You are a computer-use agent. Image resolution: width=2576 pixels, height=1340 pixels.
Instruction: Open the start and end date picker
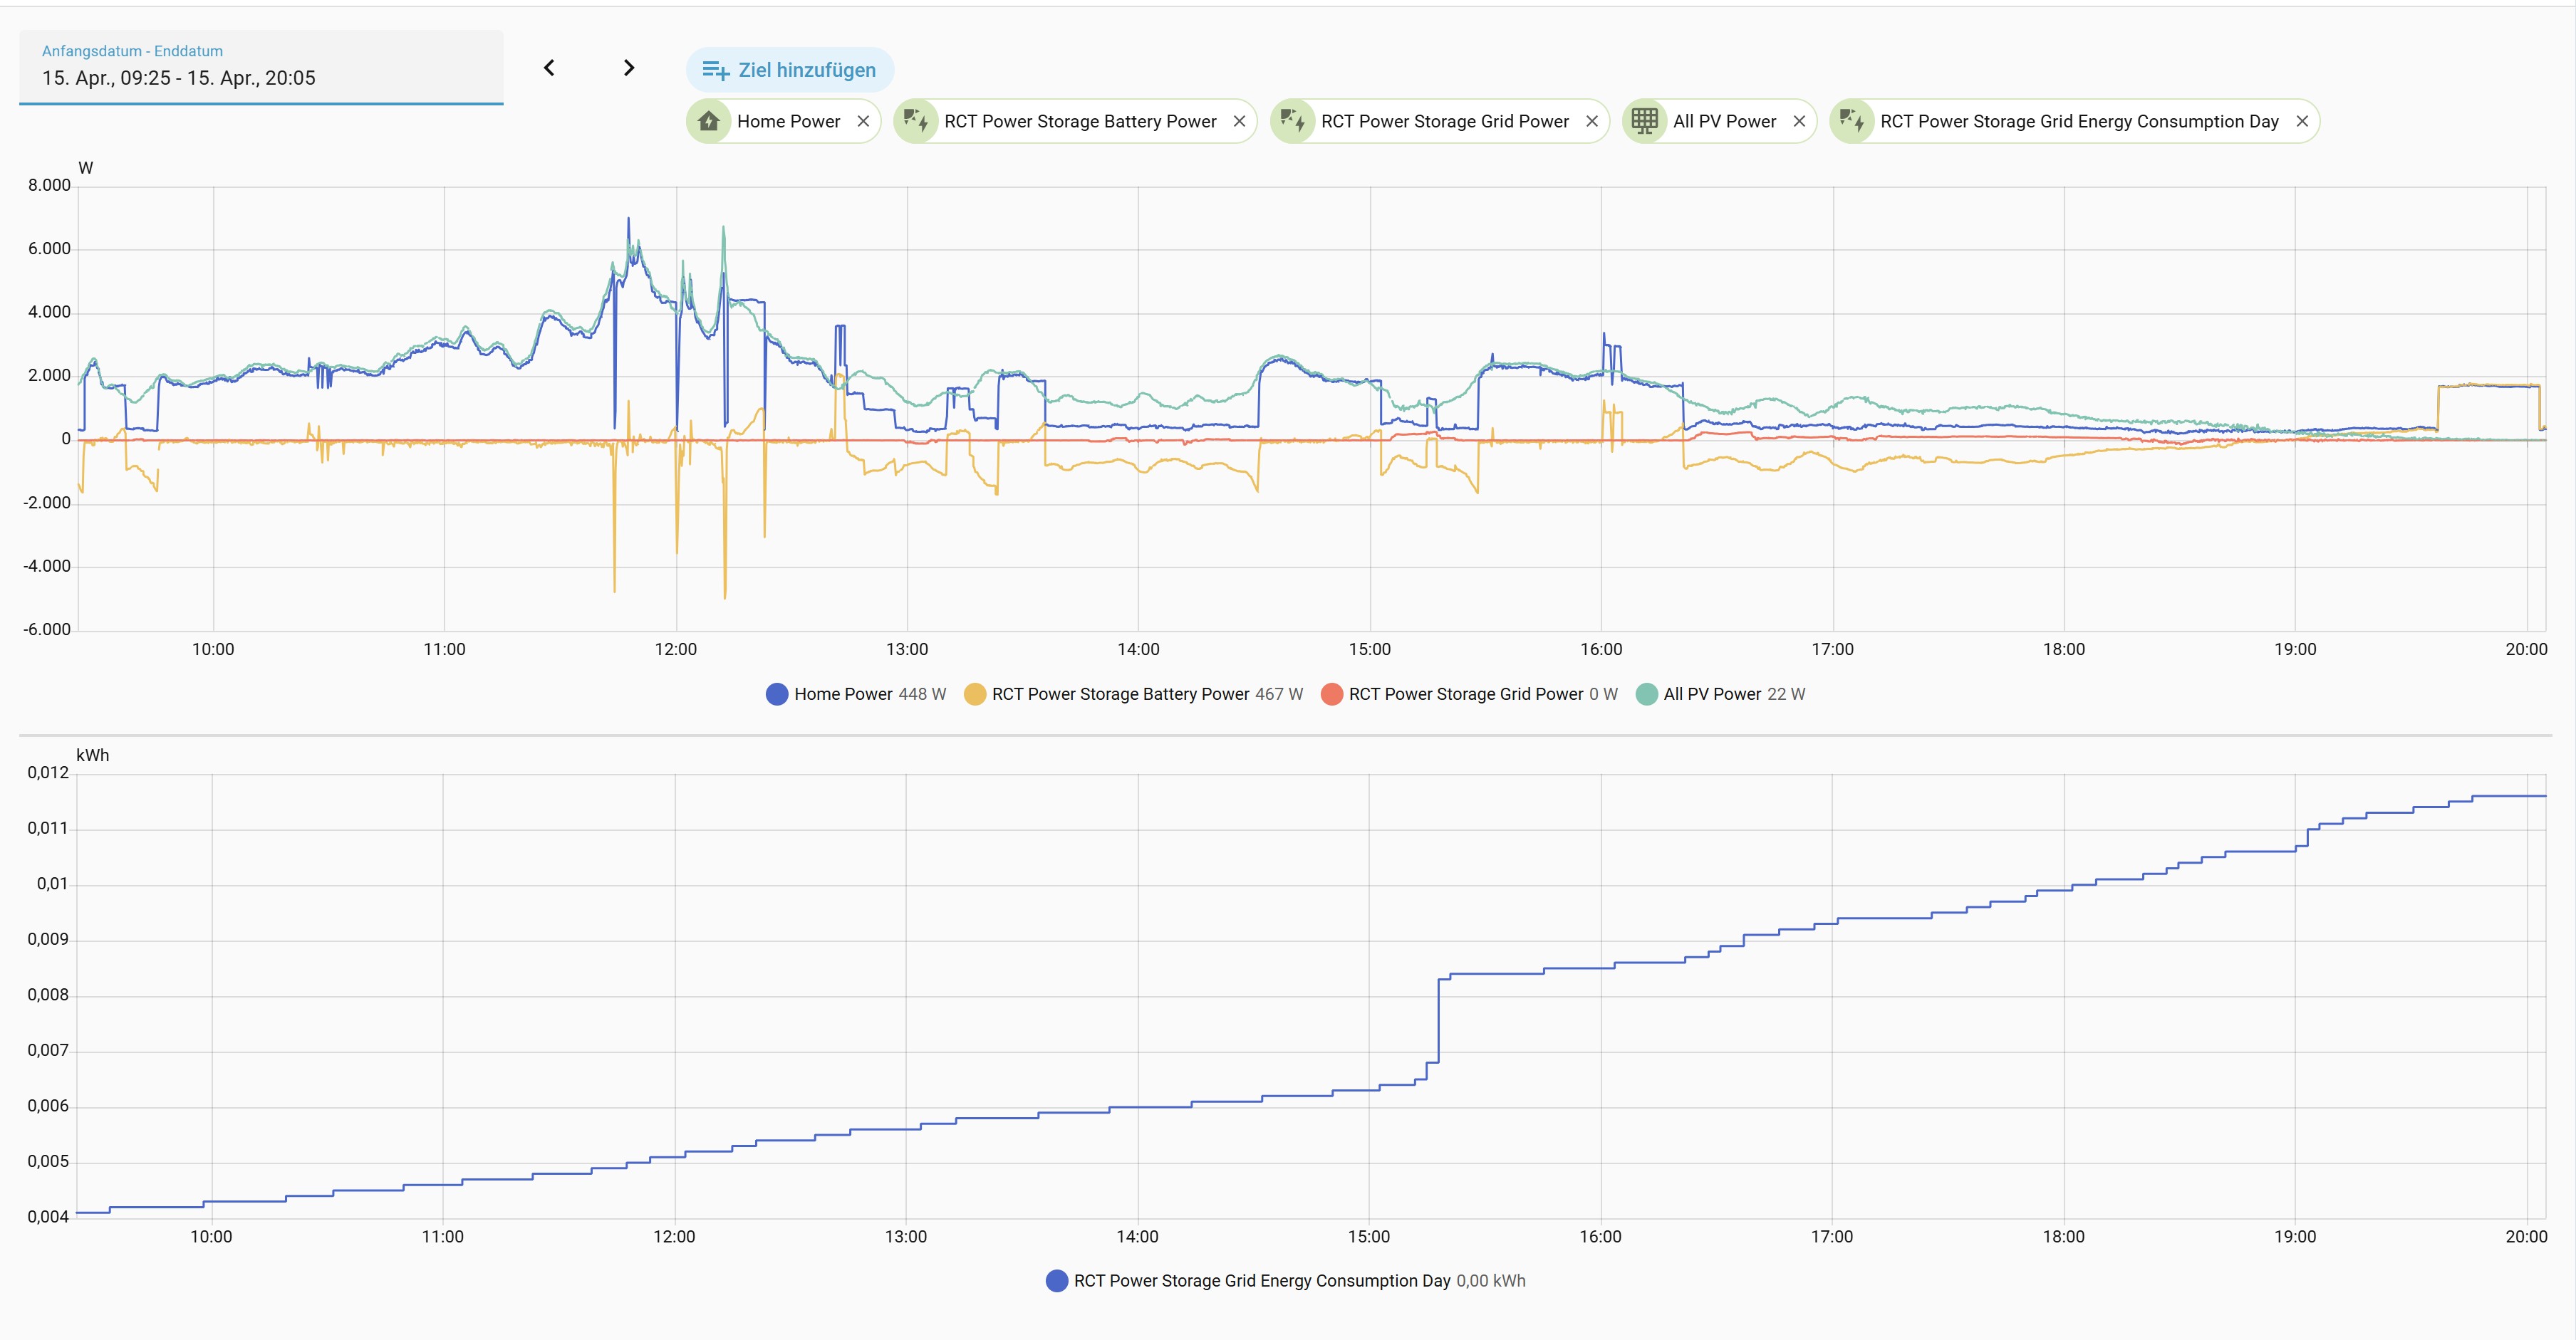click(260, 68)
